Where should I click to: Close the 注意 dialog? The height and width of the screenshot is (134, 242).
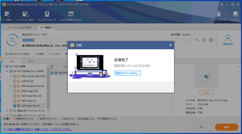pyautogui.click(x=170, y=45)
